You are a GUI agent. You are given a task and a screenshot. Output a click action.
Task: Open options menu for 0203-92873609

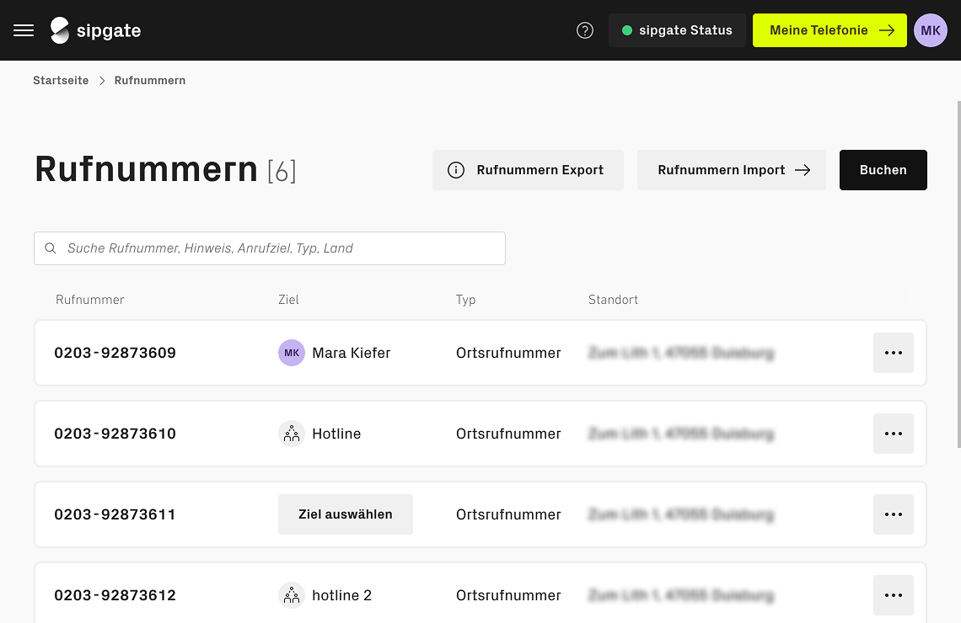(x=894, y=353)
